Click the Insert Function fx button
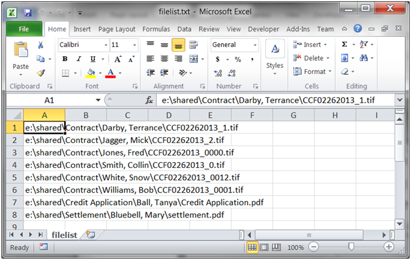 [149, 100]
